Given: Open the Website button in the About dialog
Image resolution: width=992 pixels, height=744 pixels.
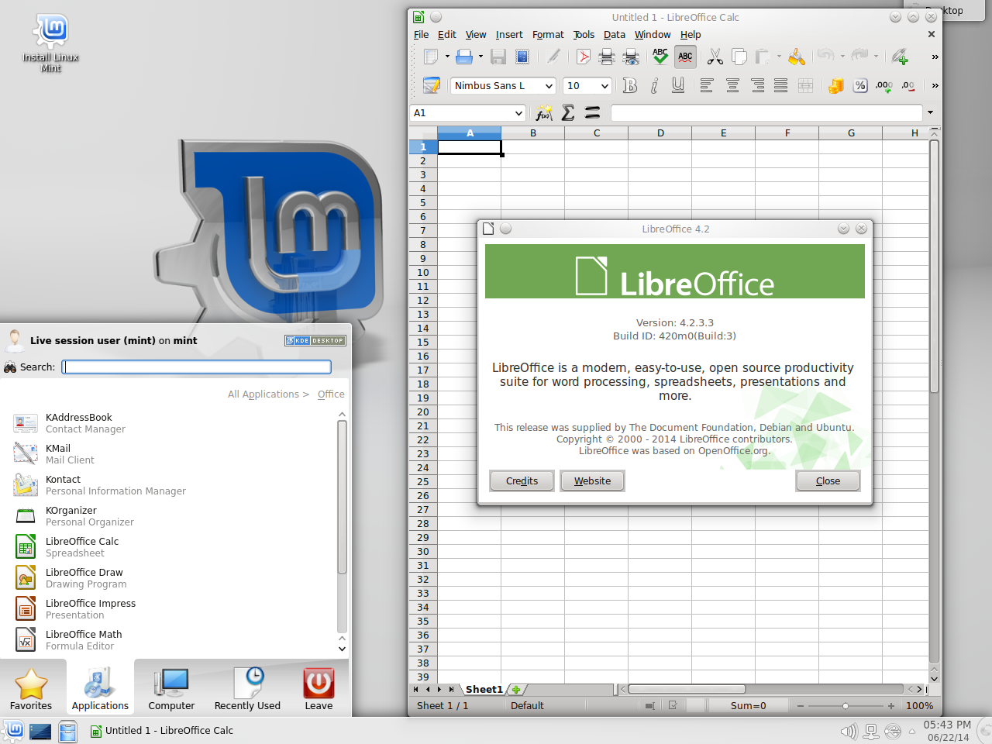Looking at the screenshot, I should (x=592, y=481).
